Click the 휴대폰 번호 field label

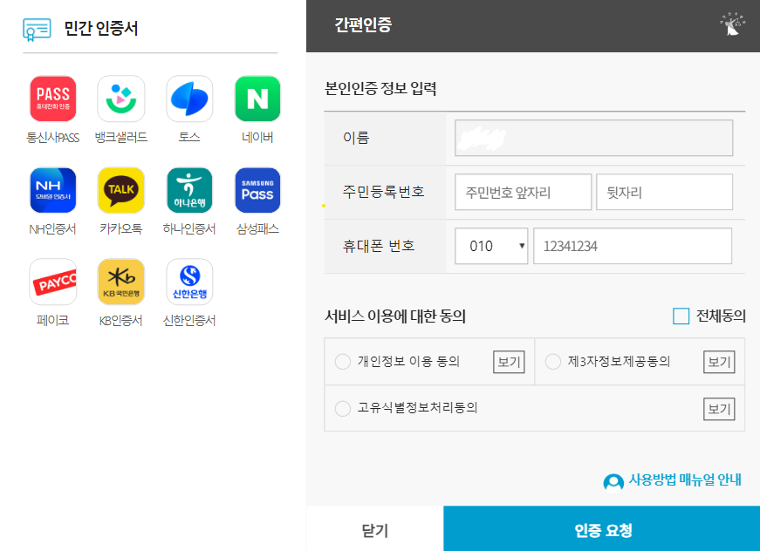379,246
